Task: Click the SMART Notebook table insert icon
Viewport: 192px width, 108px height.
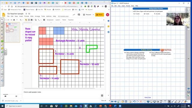Action: (165, 101)
